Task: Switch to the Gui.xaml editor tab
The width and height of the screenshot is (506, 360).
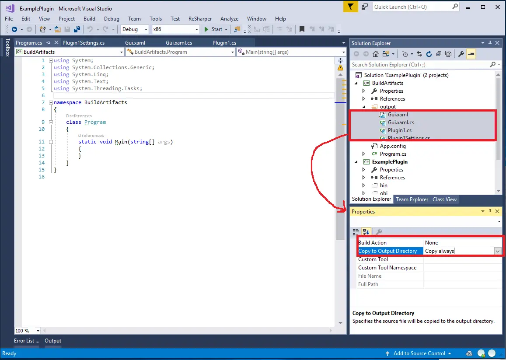Action: [x=135, y=42]
